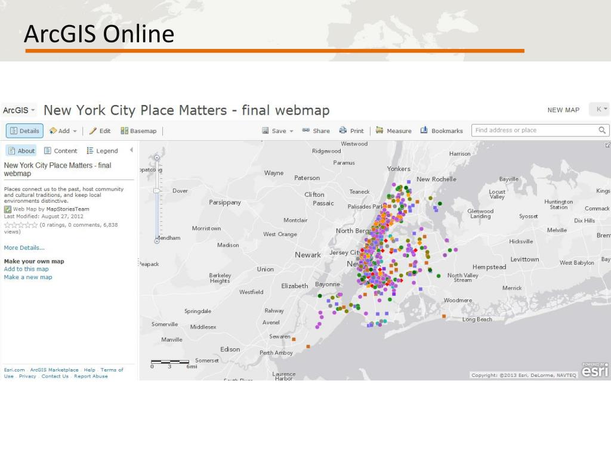Click the search magnifier icon
Image resolution: width=611 pixels, height=458 pixels.
[603, 130]
